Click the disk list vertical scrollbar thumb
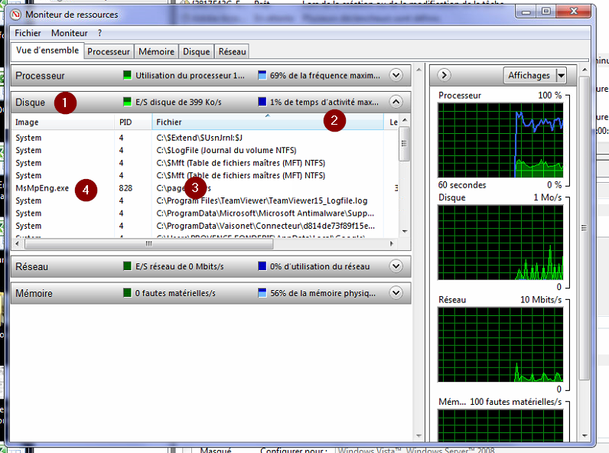This screenshot has width=609, height=453. [404, 143]
